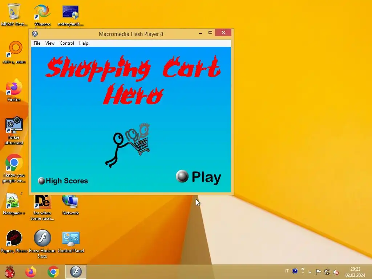Open the clock showing 20:23
Screen dimensions: 372x279
click(355, 272)
